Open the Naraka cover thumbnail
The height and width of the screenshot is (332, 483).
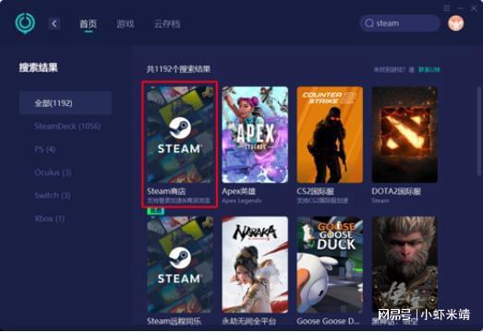pos(255,265)
